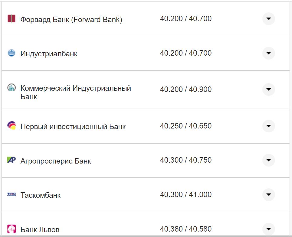Click the Индустриалбанк globe logo
This screenshot has height=237, width=292.
11,53
